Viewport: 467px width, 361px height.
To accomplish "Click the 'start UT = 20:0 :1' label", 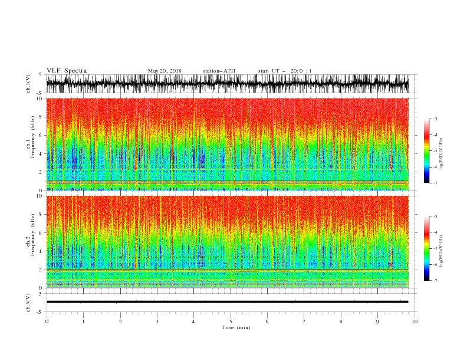I will [x=285, y=71].
